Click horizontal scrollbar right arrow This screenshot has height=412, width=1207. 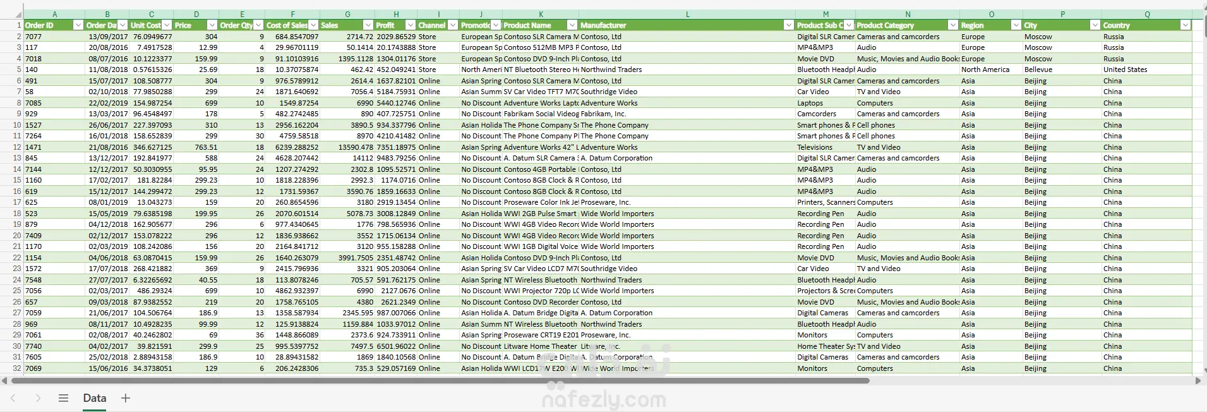(1198, 380)
